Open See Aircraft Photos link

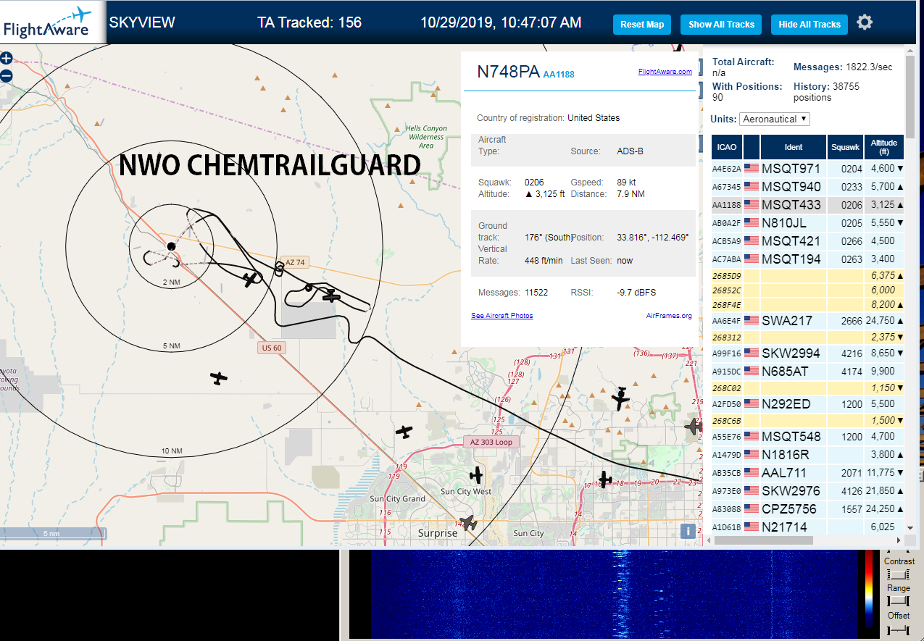[x=501, y=316]
